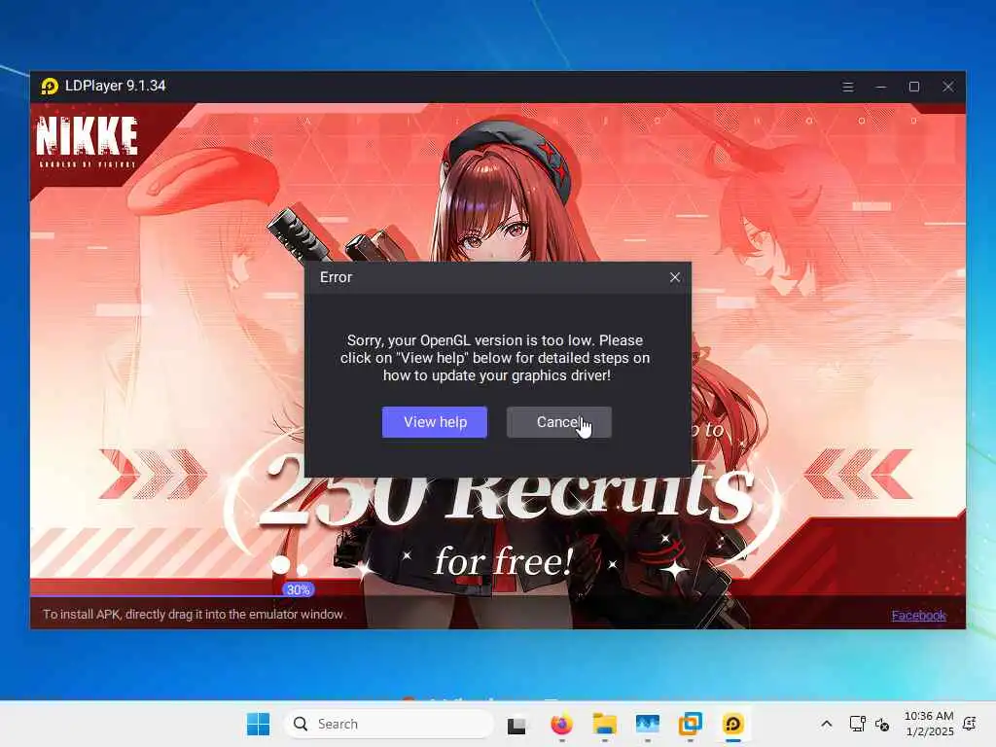Click the 30% loading progress badge

point(298,589)
